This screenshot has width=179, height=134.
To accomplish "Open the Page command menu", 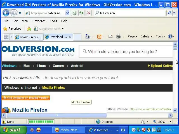I will [x=132, y=36].
